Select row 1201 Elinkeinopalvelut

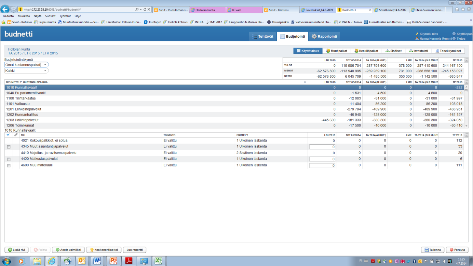(x=234, y=109)
